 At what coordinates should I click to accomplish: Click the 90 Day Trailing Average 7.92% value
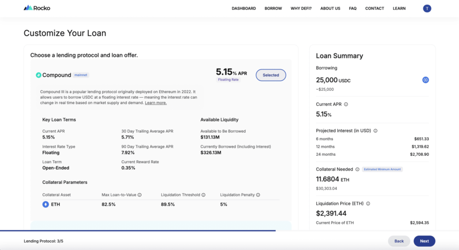pos(128,153)
